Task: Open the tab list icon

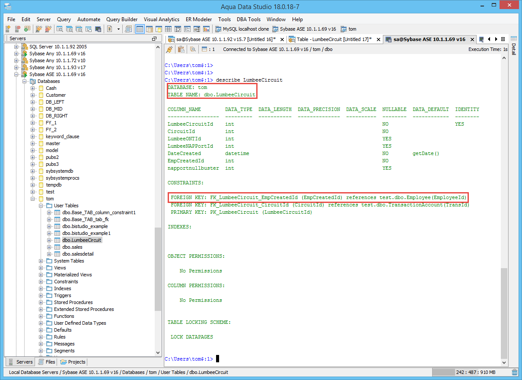Action: pyautogui.click(x=503, y=39)
